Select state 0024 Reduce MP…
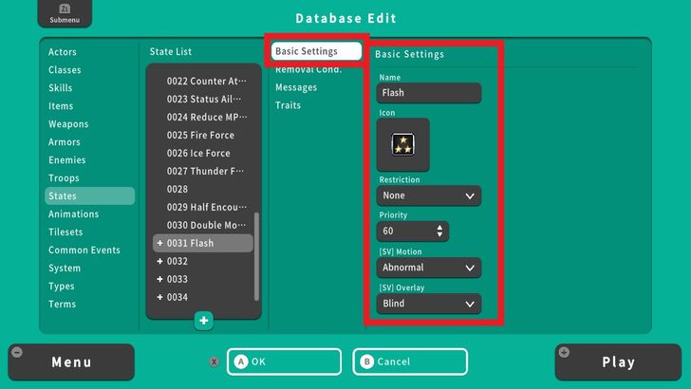Image resolution: width=691 pixels, height=389 pixels. pyautogui.click(x=203, y=118)
